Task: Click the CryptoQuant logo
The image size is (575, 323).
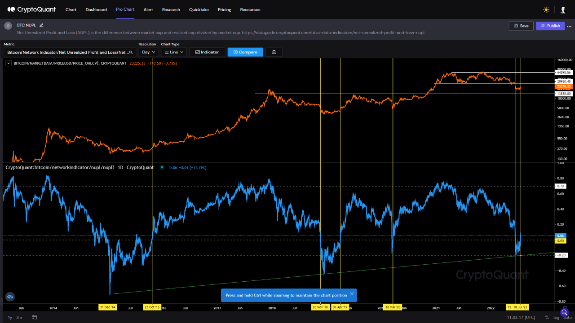Action: (x=31, y=9)
